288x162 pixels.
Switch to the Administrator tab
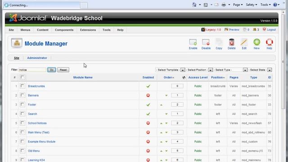pyautogui.click(x=37, y=58)
